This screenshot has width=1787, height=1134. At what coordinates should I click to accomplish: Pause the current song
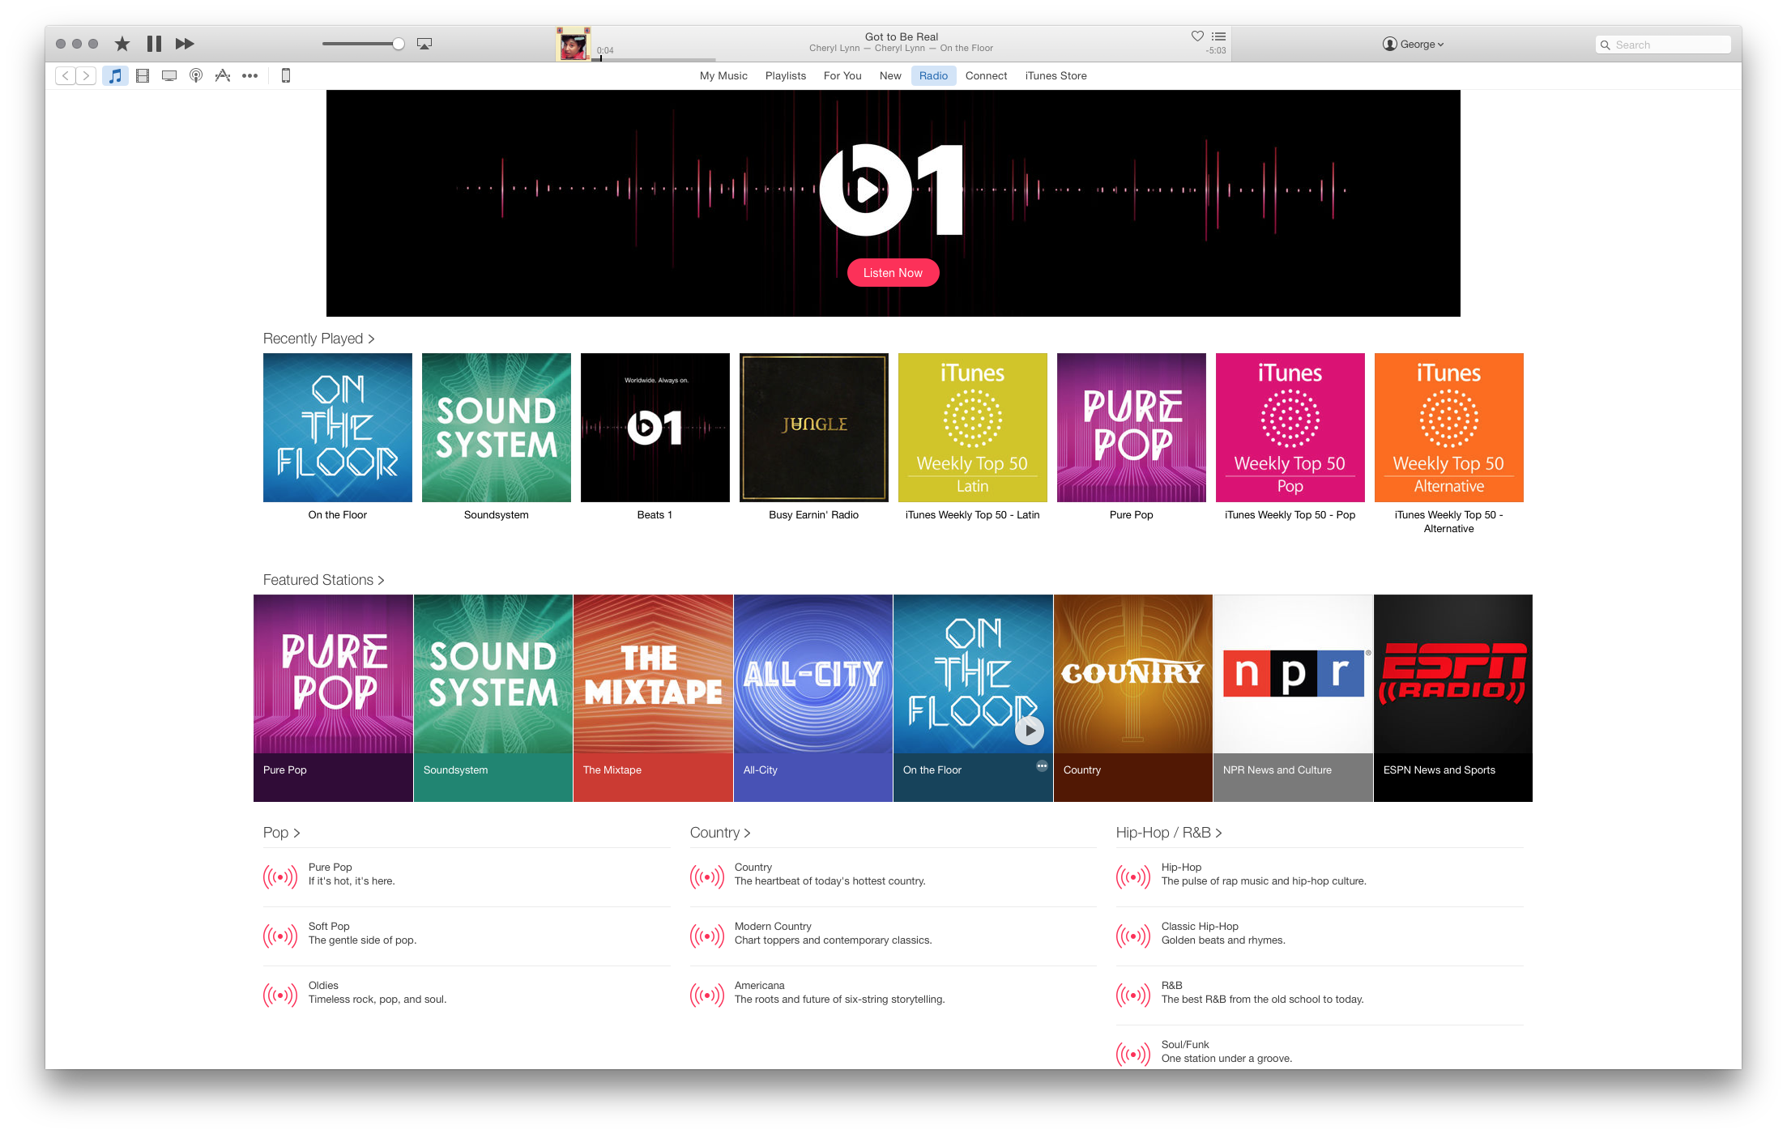[x=154, y=44]
